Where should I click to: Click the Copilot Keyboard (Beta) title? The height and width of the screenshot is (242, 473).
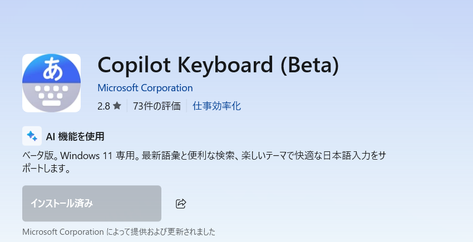(x=218, y=66)
